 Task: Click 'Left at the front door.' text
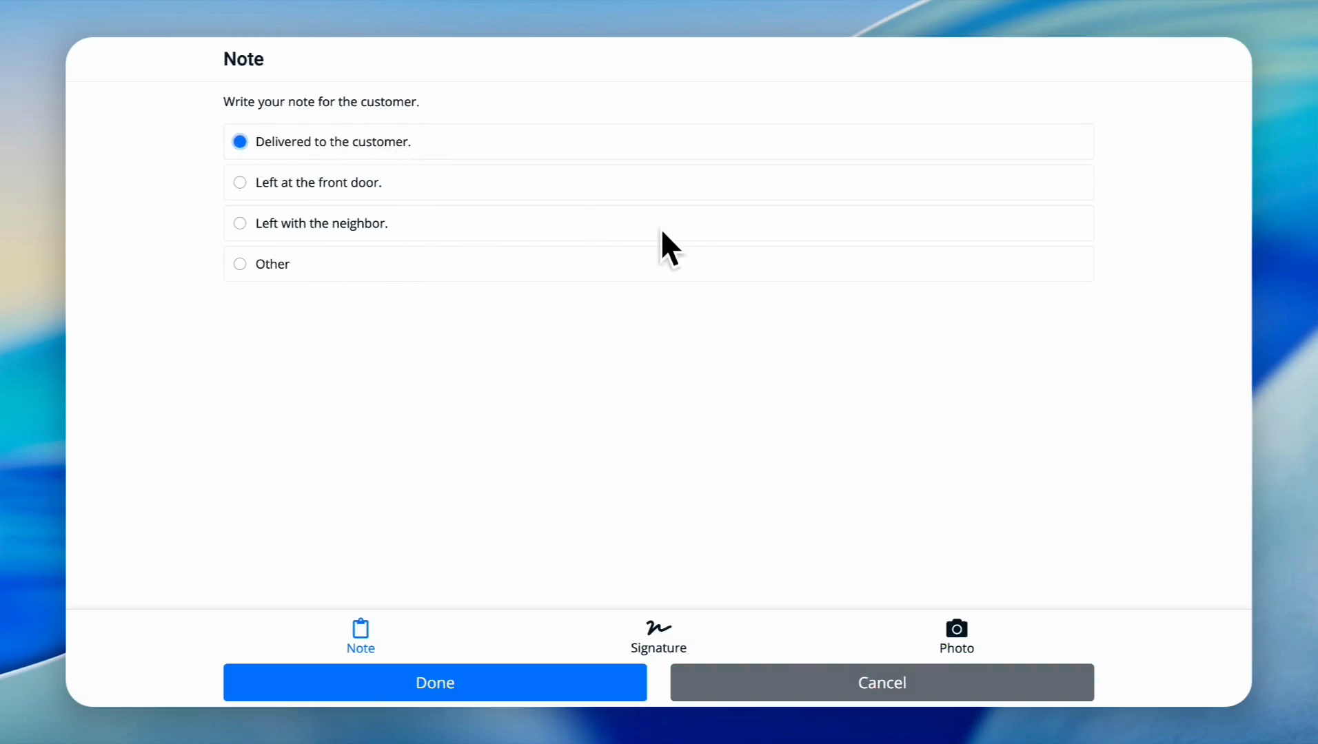318,183
